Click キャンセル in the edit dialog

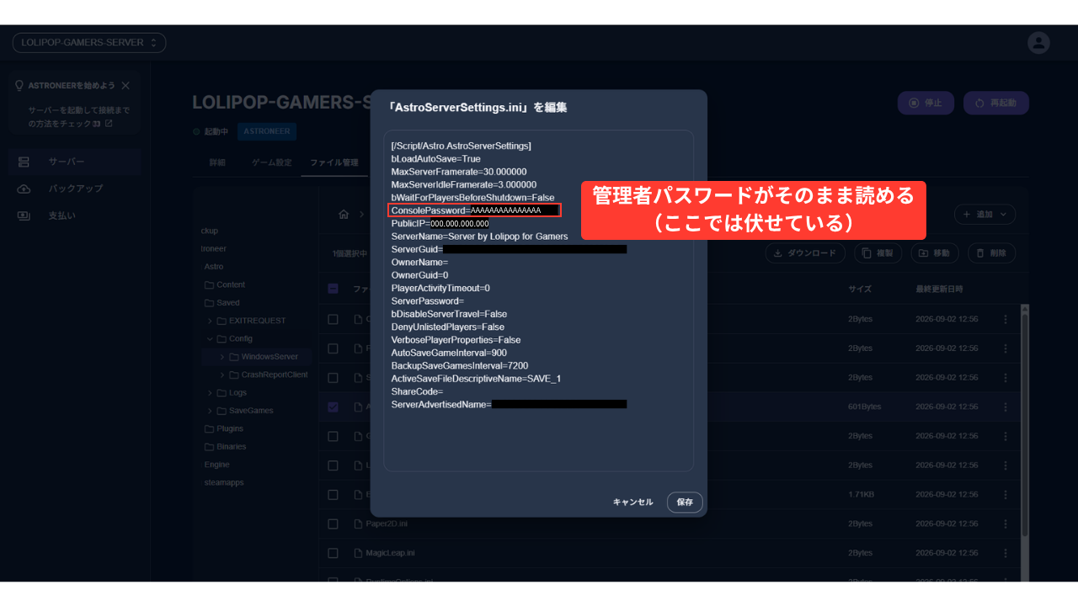pyautogui.click(x=632, y=502)
